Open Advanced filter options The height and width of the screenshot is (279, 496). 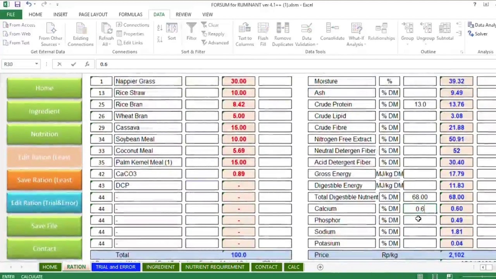click(x=215, y=43)
